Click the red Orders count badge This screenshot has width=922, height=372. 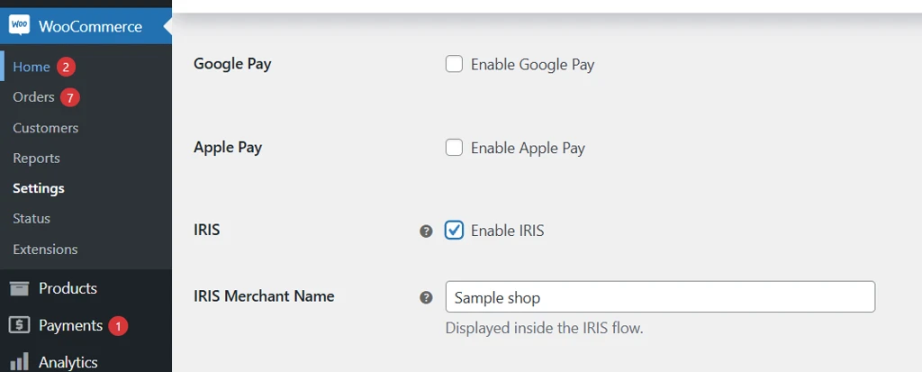70,97
